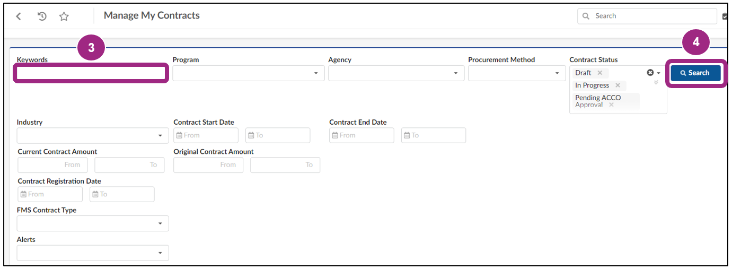The width and height of the screenshot is (732, 269).
Task: Clear all Contract Status selections
Action: click(x=650, y=73)
